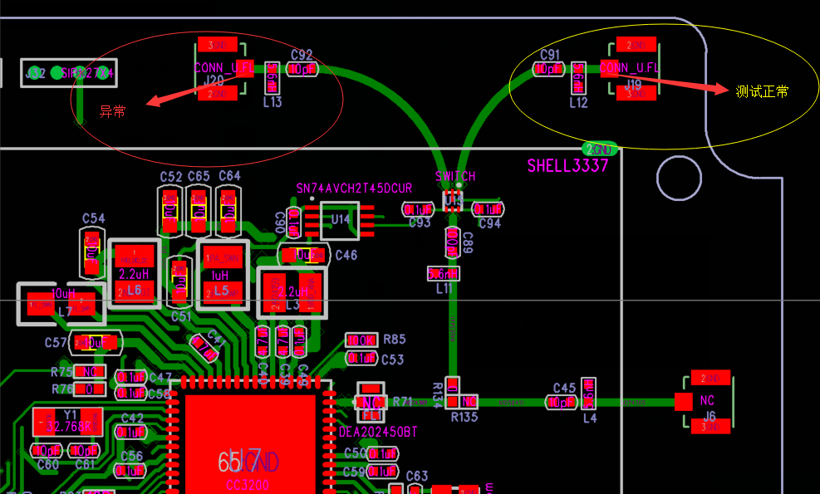Screen dimensions: 820x494
Task: Click the C89 capacitor below the switch
Action: 452,242
